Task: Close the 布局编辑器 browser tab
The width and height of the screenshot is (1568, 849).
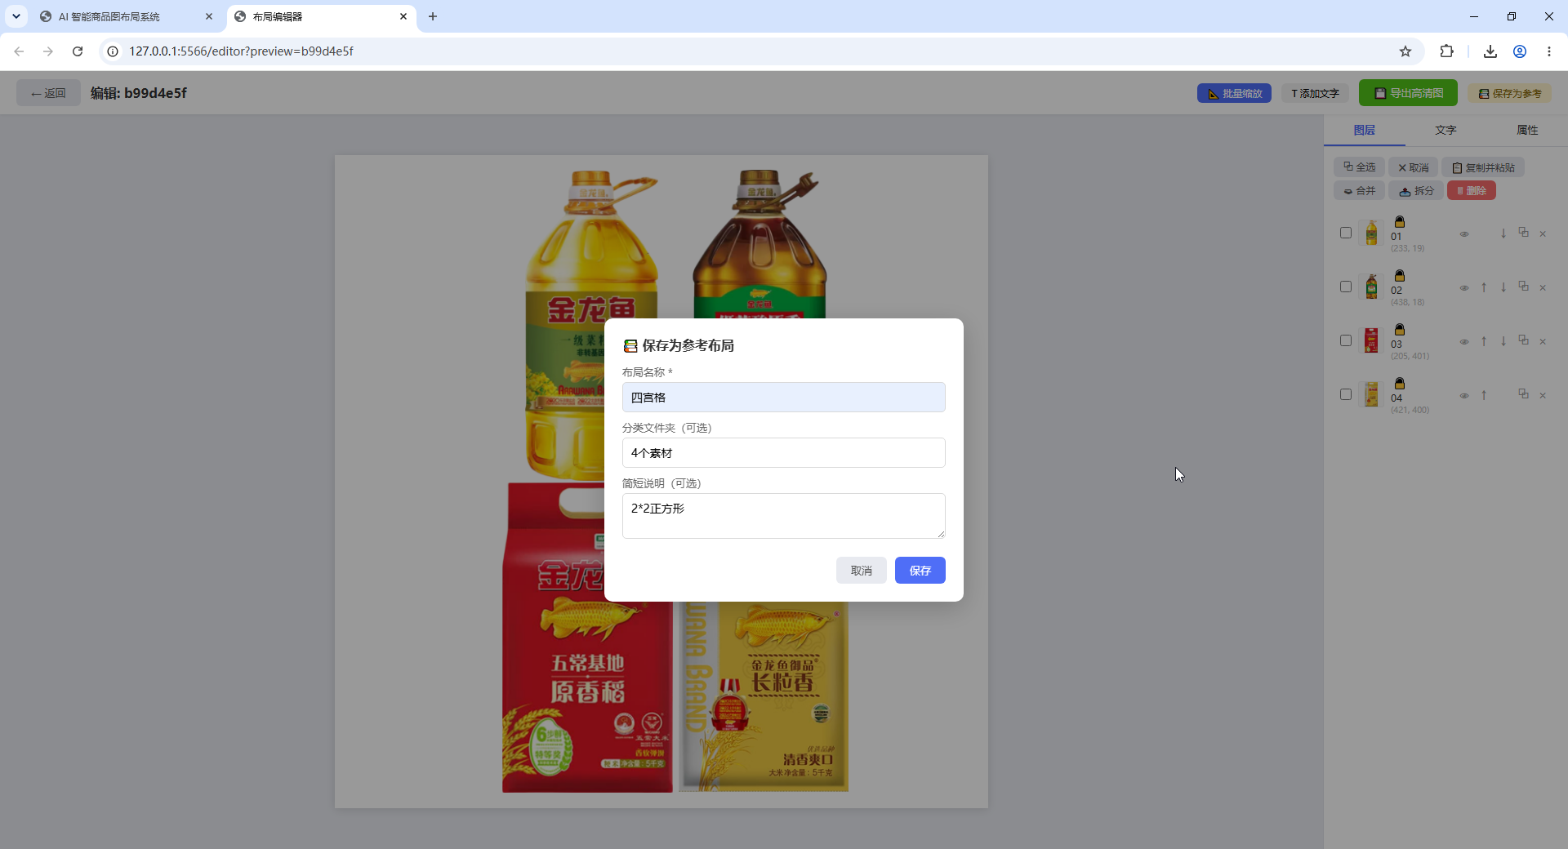Action: 403,16
